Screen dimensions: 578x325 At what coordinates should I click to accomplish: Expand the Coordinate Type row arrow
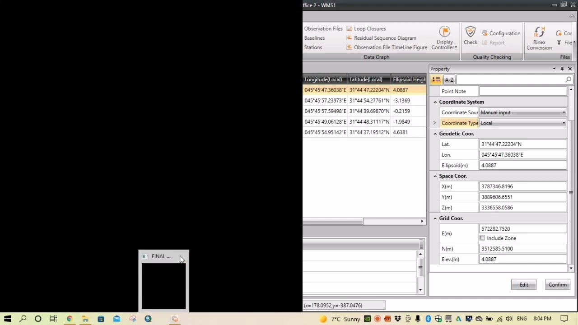(x=434, y=123)
